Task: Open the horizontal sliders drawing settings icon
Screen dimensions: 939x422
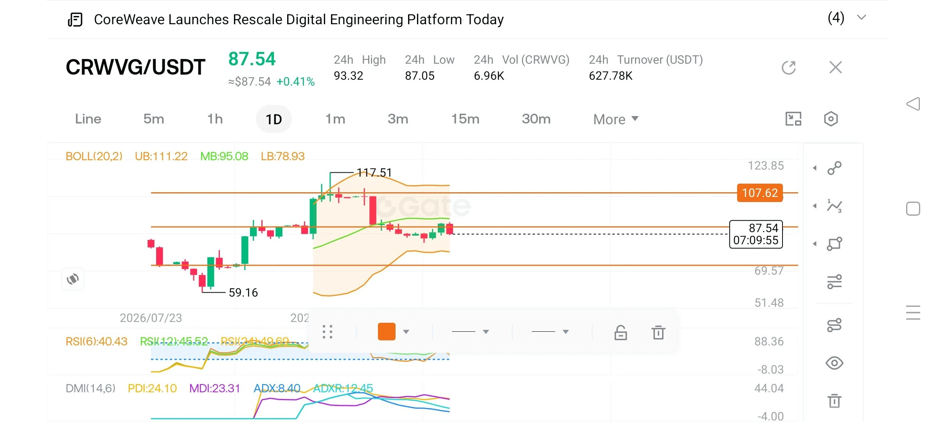Action: 835,282
